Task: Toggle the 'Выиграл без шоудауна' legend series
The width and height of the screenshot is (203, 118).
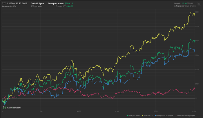Action: pos(185,115)
